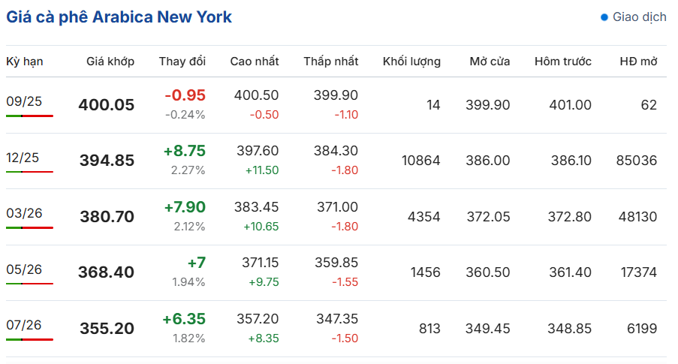Click the red-green range bar under 09/25
Viewport: 678px width, 364px height.
coord(29,116)
